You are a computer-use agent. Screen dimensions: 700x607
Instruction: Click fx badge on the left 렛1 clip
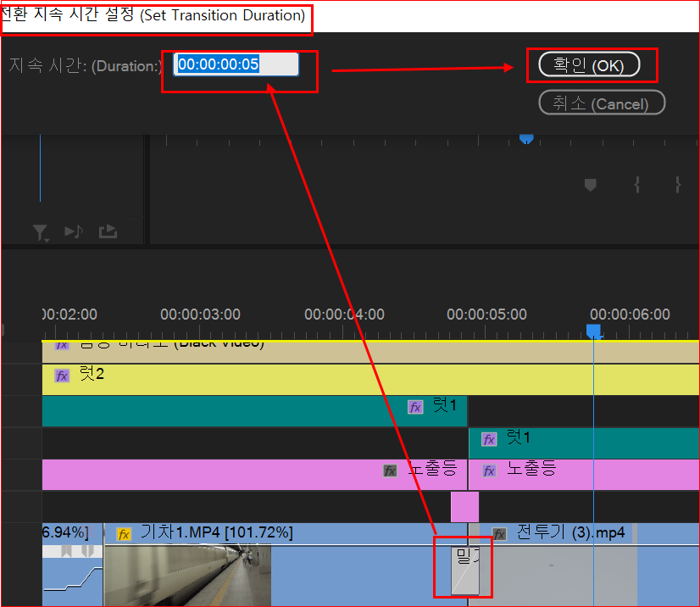[x=415, y=407]
